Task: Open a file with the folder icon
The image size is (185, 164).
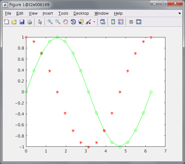Action: (x=14, y=22)
